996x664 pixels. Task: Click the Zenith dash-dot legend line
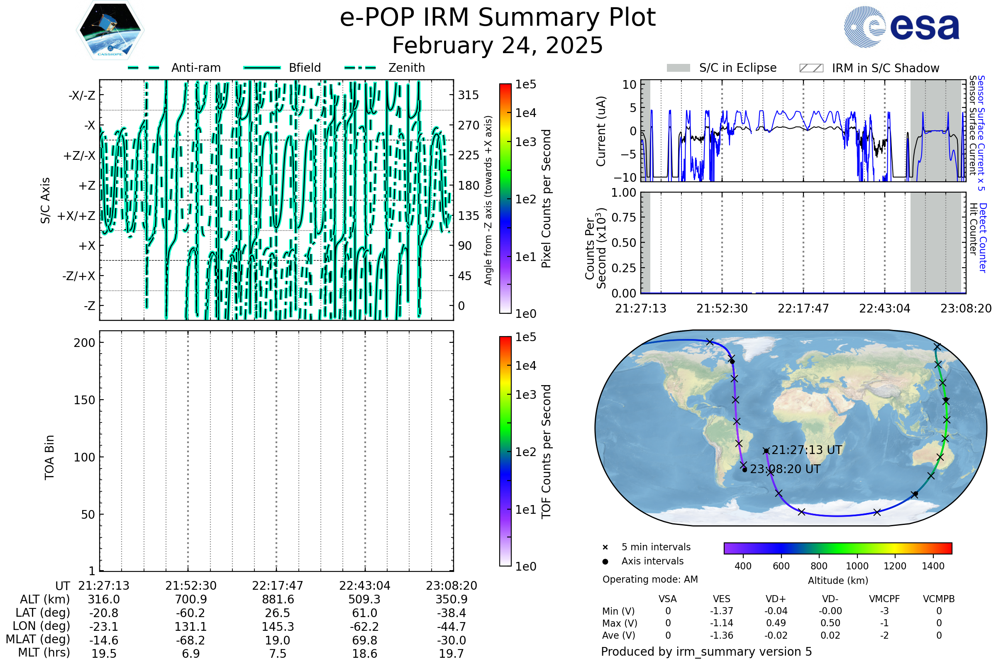(360, 68)
